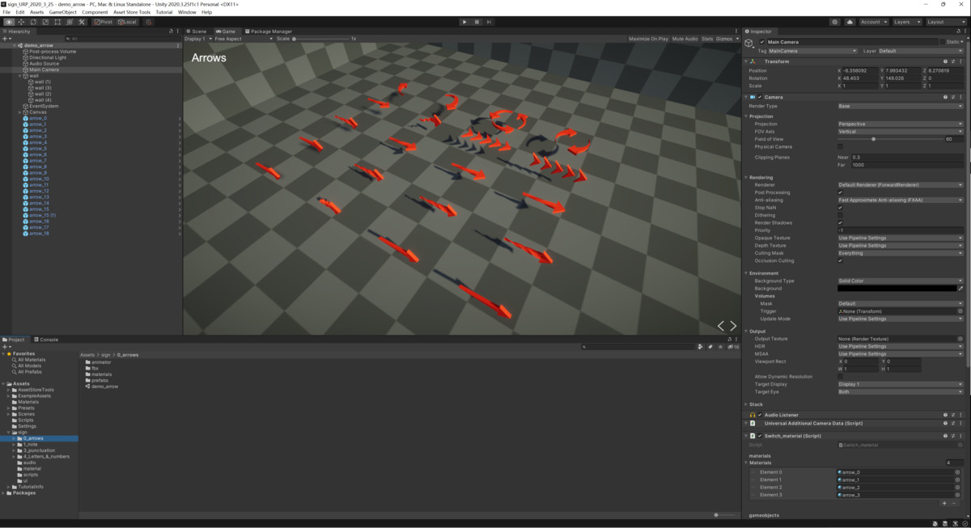Toggle Post Processing checkbox

pyautogui.click(x=840, y=192)
